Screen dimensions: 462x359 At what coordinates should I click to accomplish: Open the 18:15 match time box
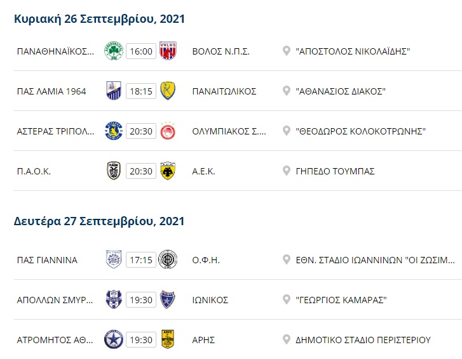point(140,91)
